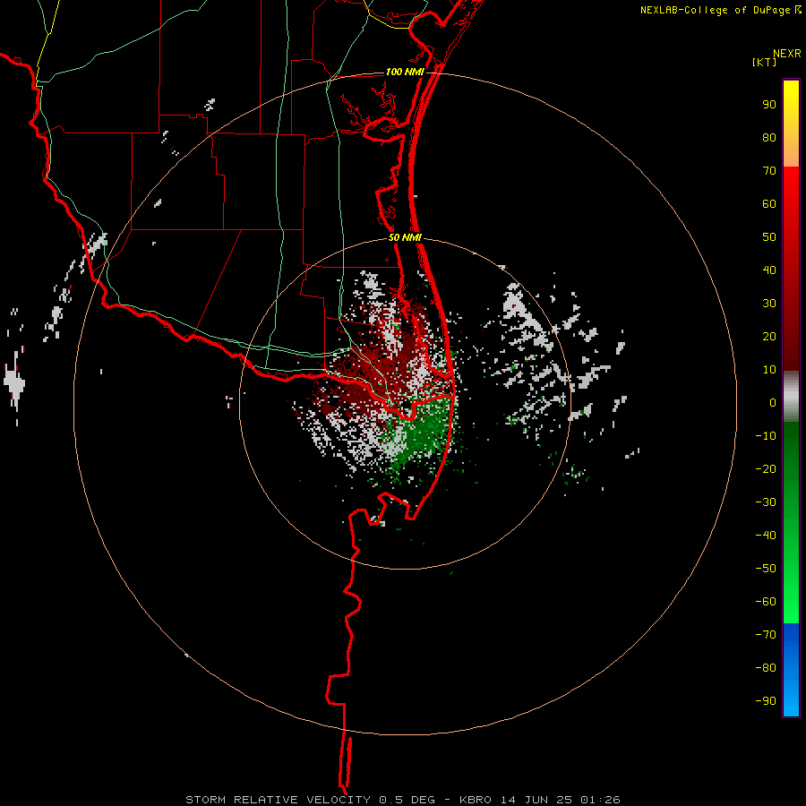This screenshot has height=806, width=806.
Task: Click the -90 value on the velocity scale
Action: click(x=766, y=701)
